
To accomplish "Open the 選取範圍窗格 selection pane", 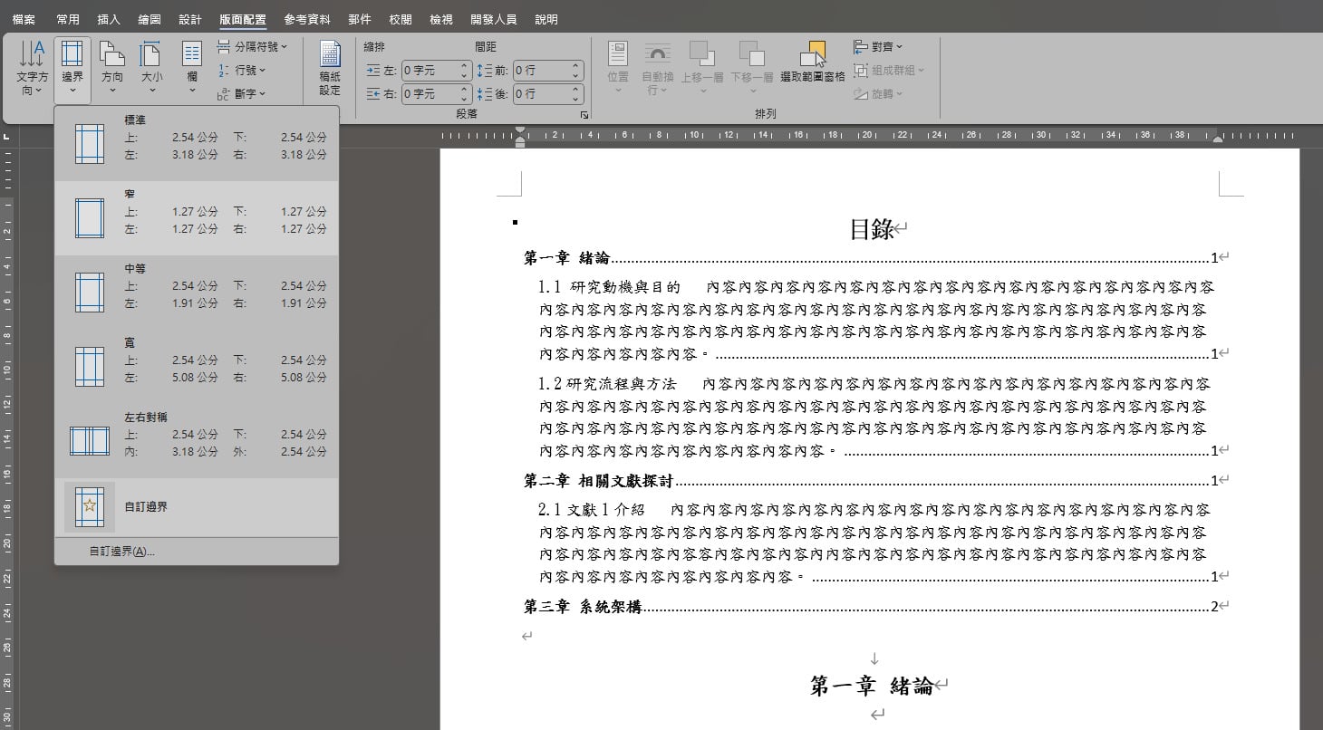I will tap(813, 62).
